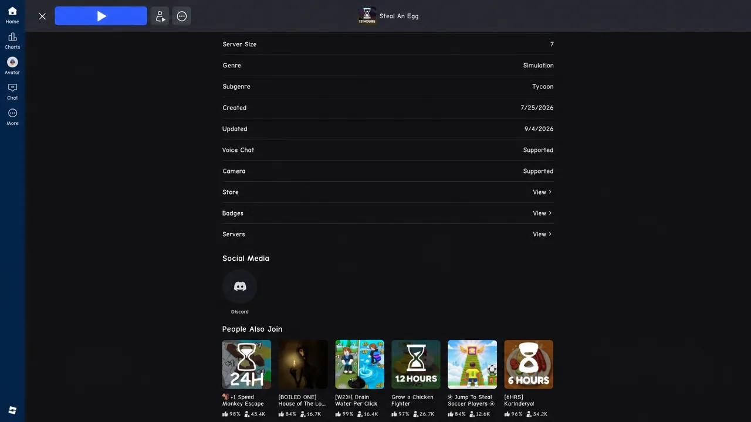The width and height of the screenshot is (751, 422).
Task: Click the Server Size label
Action: [x=239, y=45]
